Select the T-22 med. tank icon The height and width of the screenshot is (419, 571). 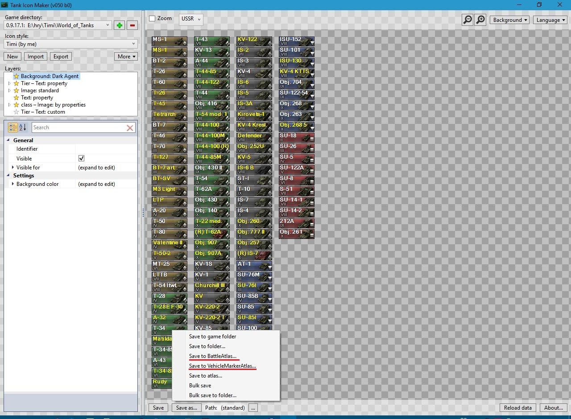pyautogui.click(x=212, y=223)
